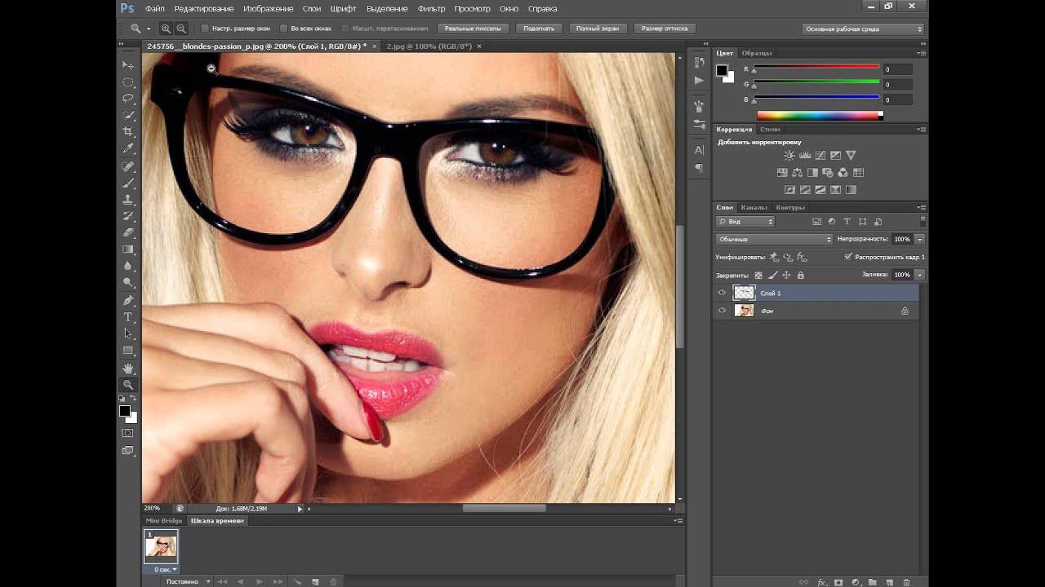
Task: Open Layers panel flyout menu
Action: [x=922, y=208]
